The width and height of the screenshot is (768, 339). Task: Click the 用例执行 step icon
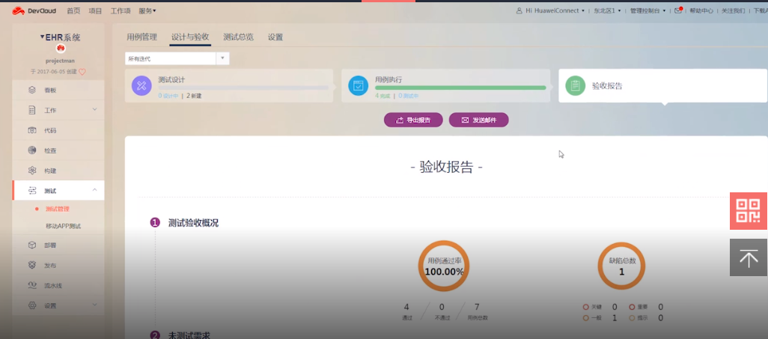point(358,86)
